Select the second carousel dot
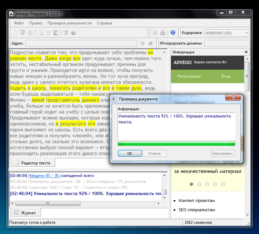This screenshot has width=259, height=234. [x=199, y=184]
